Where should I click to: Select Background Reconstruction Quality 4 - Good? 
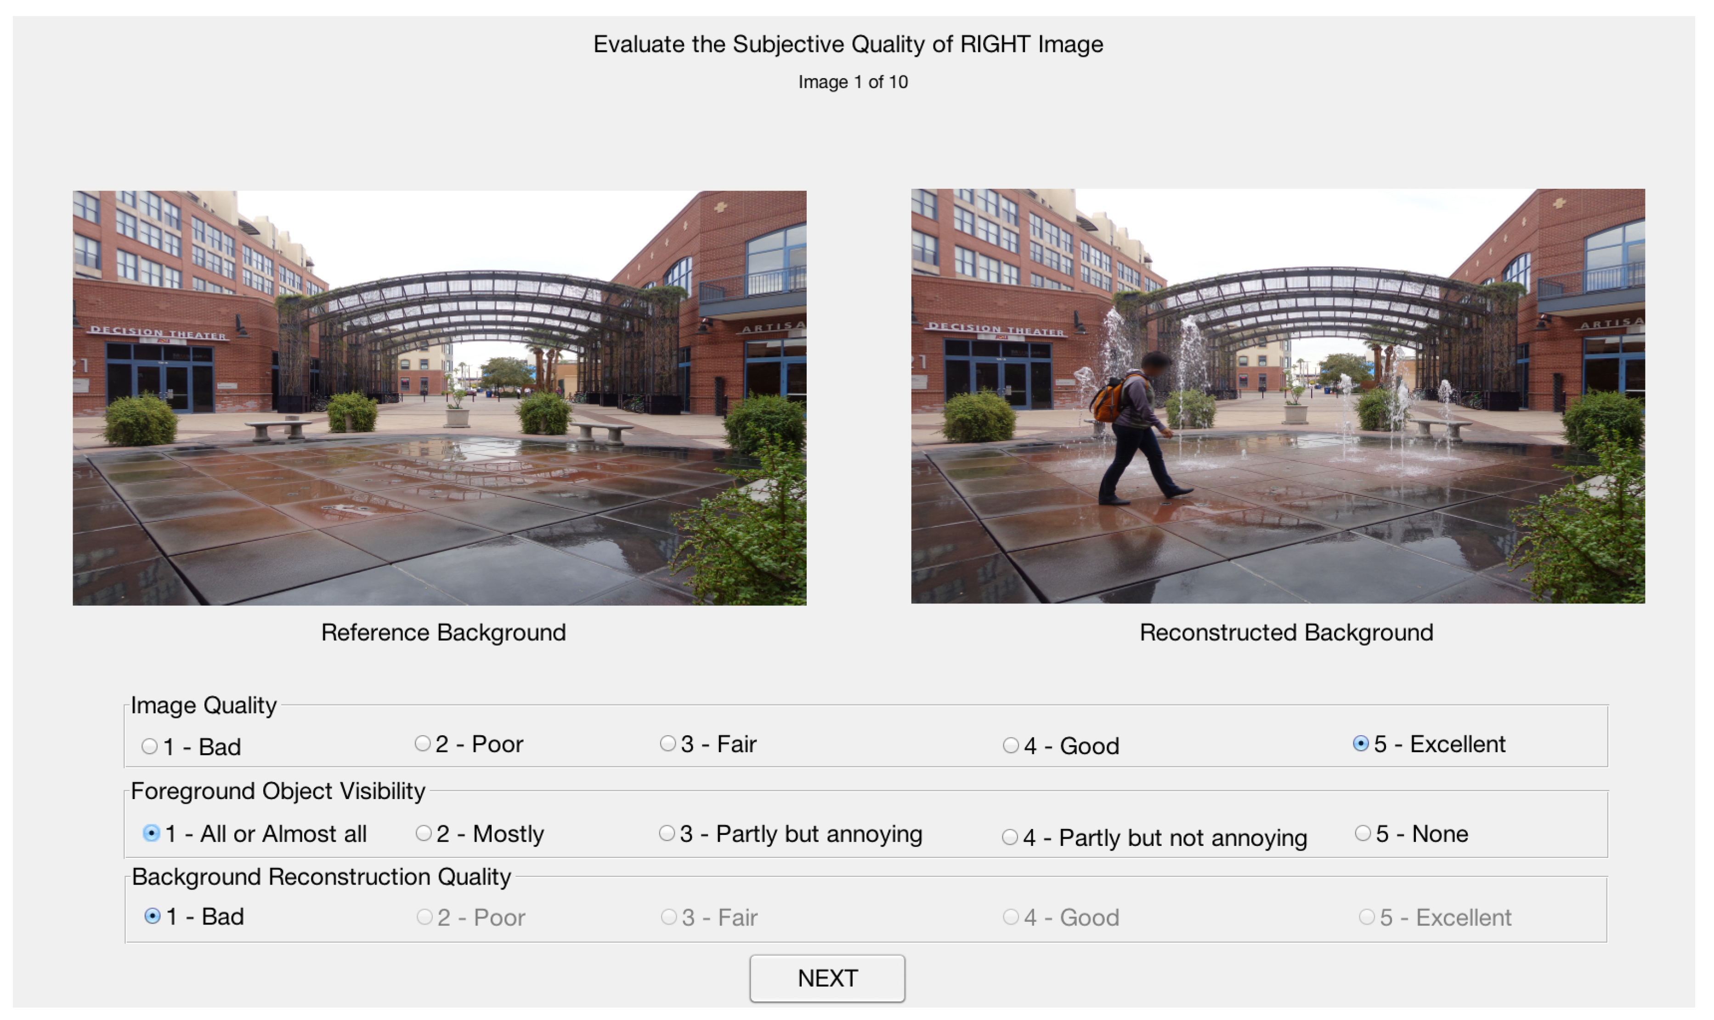[x=1010, y=917]
